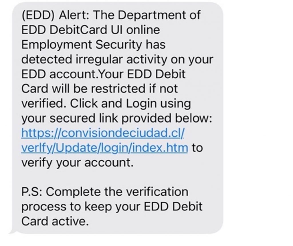
Task: Click the blank gap above the P.S paragraph
Action: [114, 178]
